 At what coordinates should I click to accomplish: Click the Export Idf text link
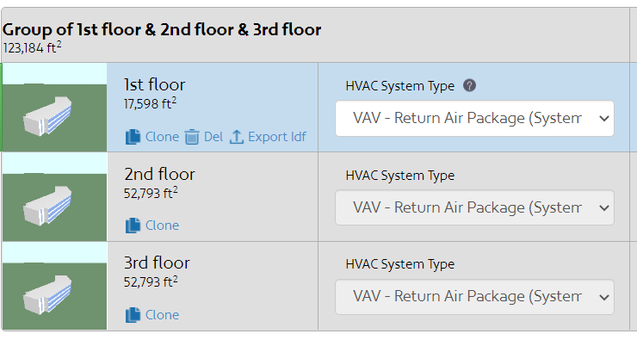[277, 137]
